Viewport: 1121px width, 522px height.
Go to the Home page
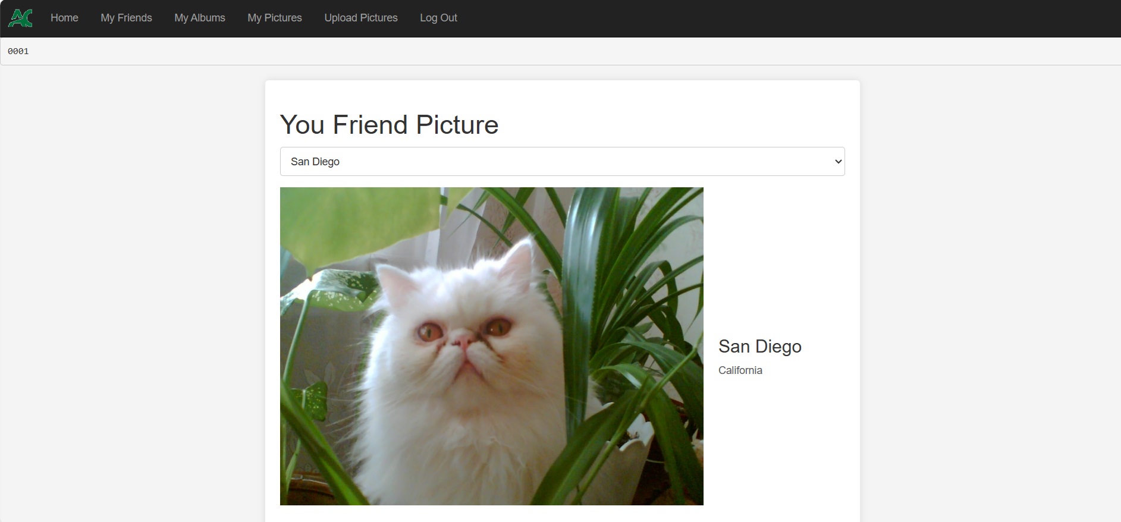click(64, 18)
